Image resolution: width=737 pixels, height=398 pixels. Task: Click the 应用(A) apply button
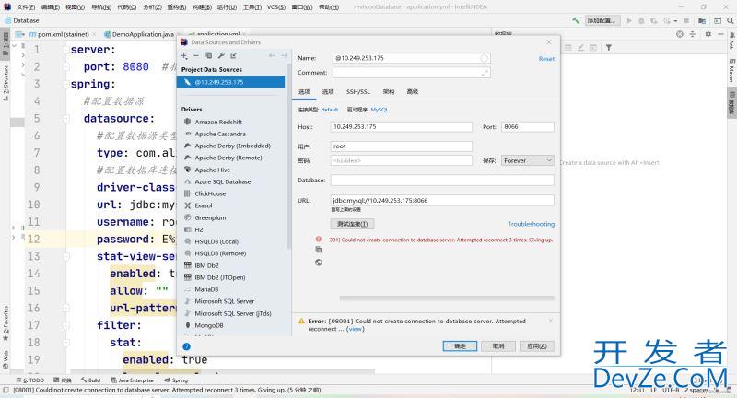(537, 346)
